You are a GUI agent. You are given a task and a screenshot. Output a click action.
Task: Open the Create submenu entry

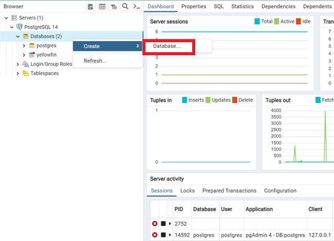click(108, 46)
